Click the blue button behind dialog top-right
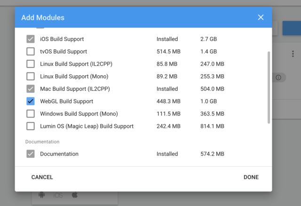This screenshot has width=301, height=206. pyautogui.click(x=292, y=28)
